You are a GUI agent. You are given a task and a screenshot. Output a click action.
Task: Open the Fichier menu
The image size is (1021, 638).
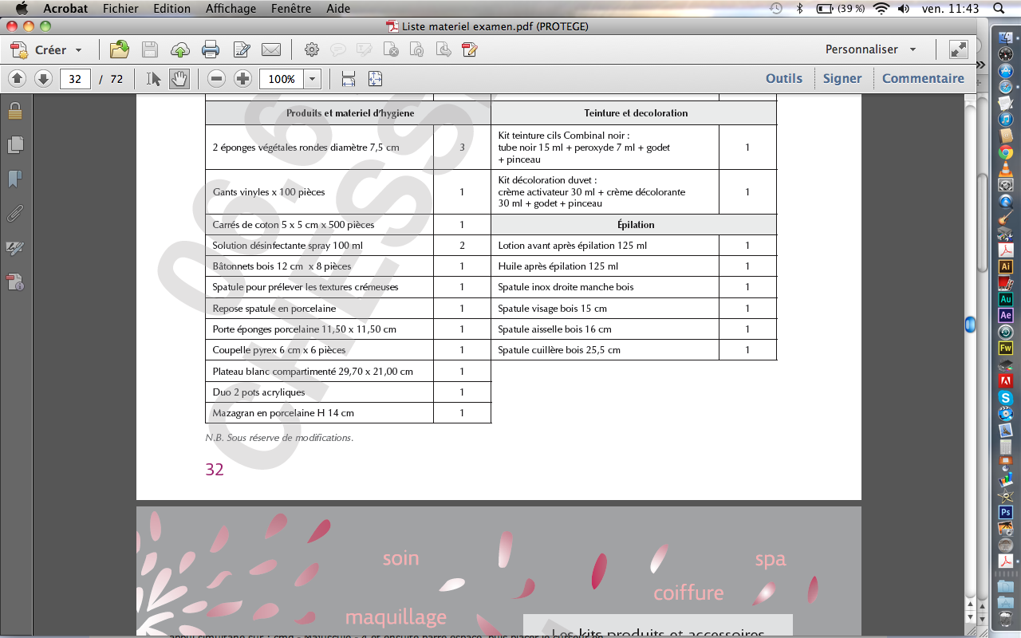[120, 9]
